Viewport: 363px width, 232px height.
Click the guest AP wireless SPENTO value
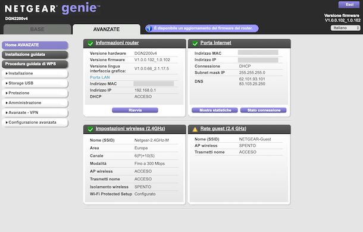pos(248,146)
